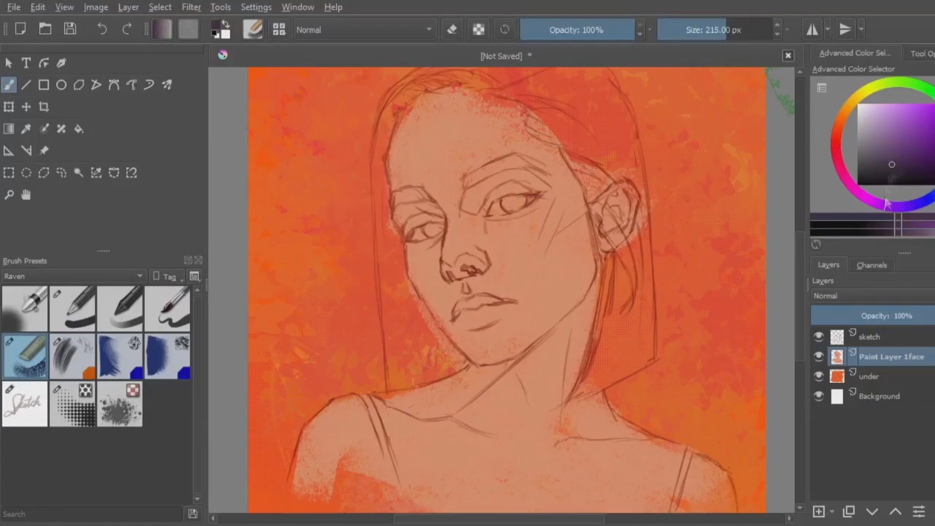
Task: Hide the Paint Layer 1face layer
Action: (819, 357)
